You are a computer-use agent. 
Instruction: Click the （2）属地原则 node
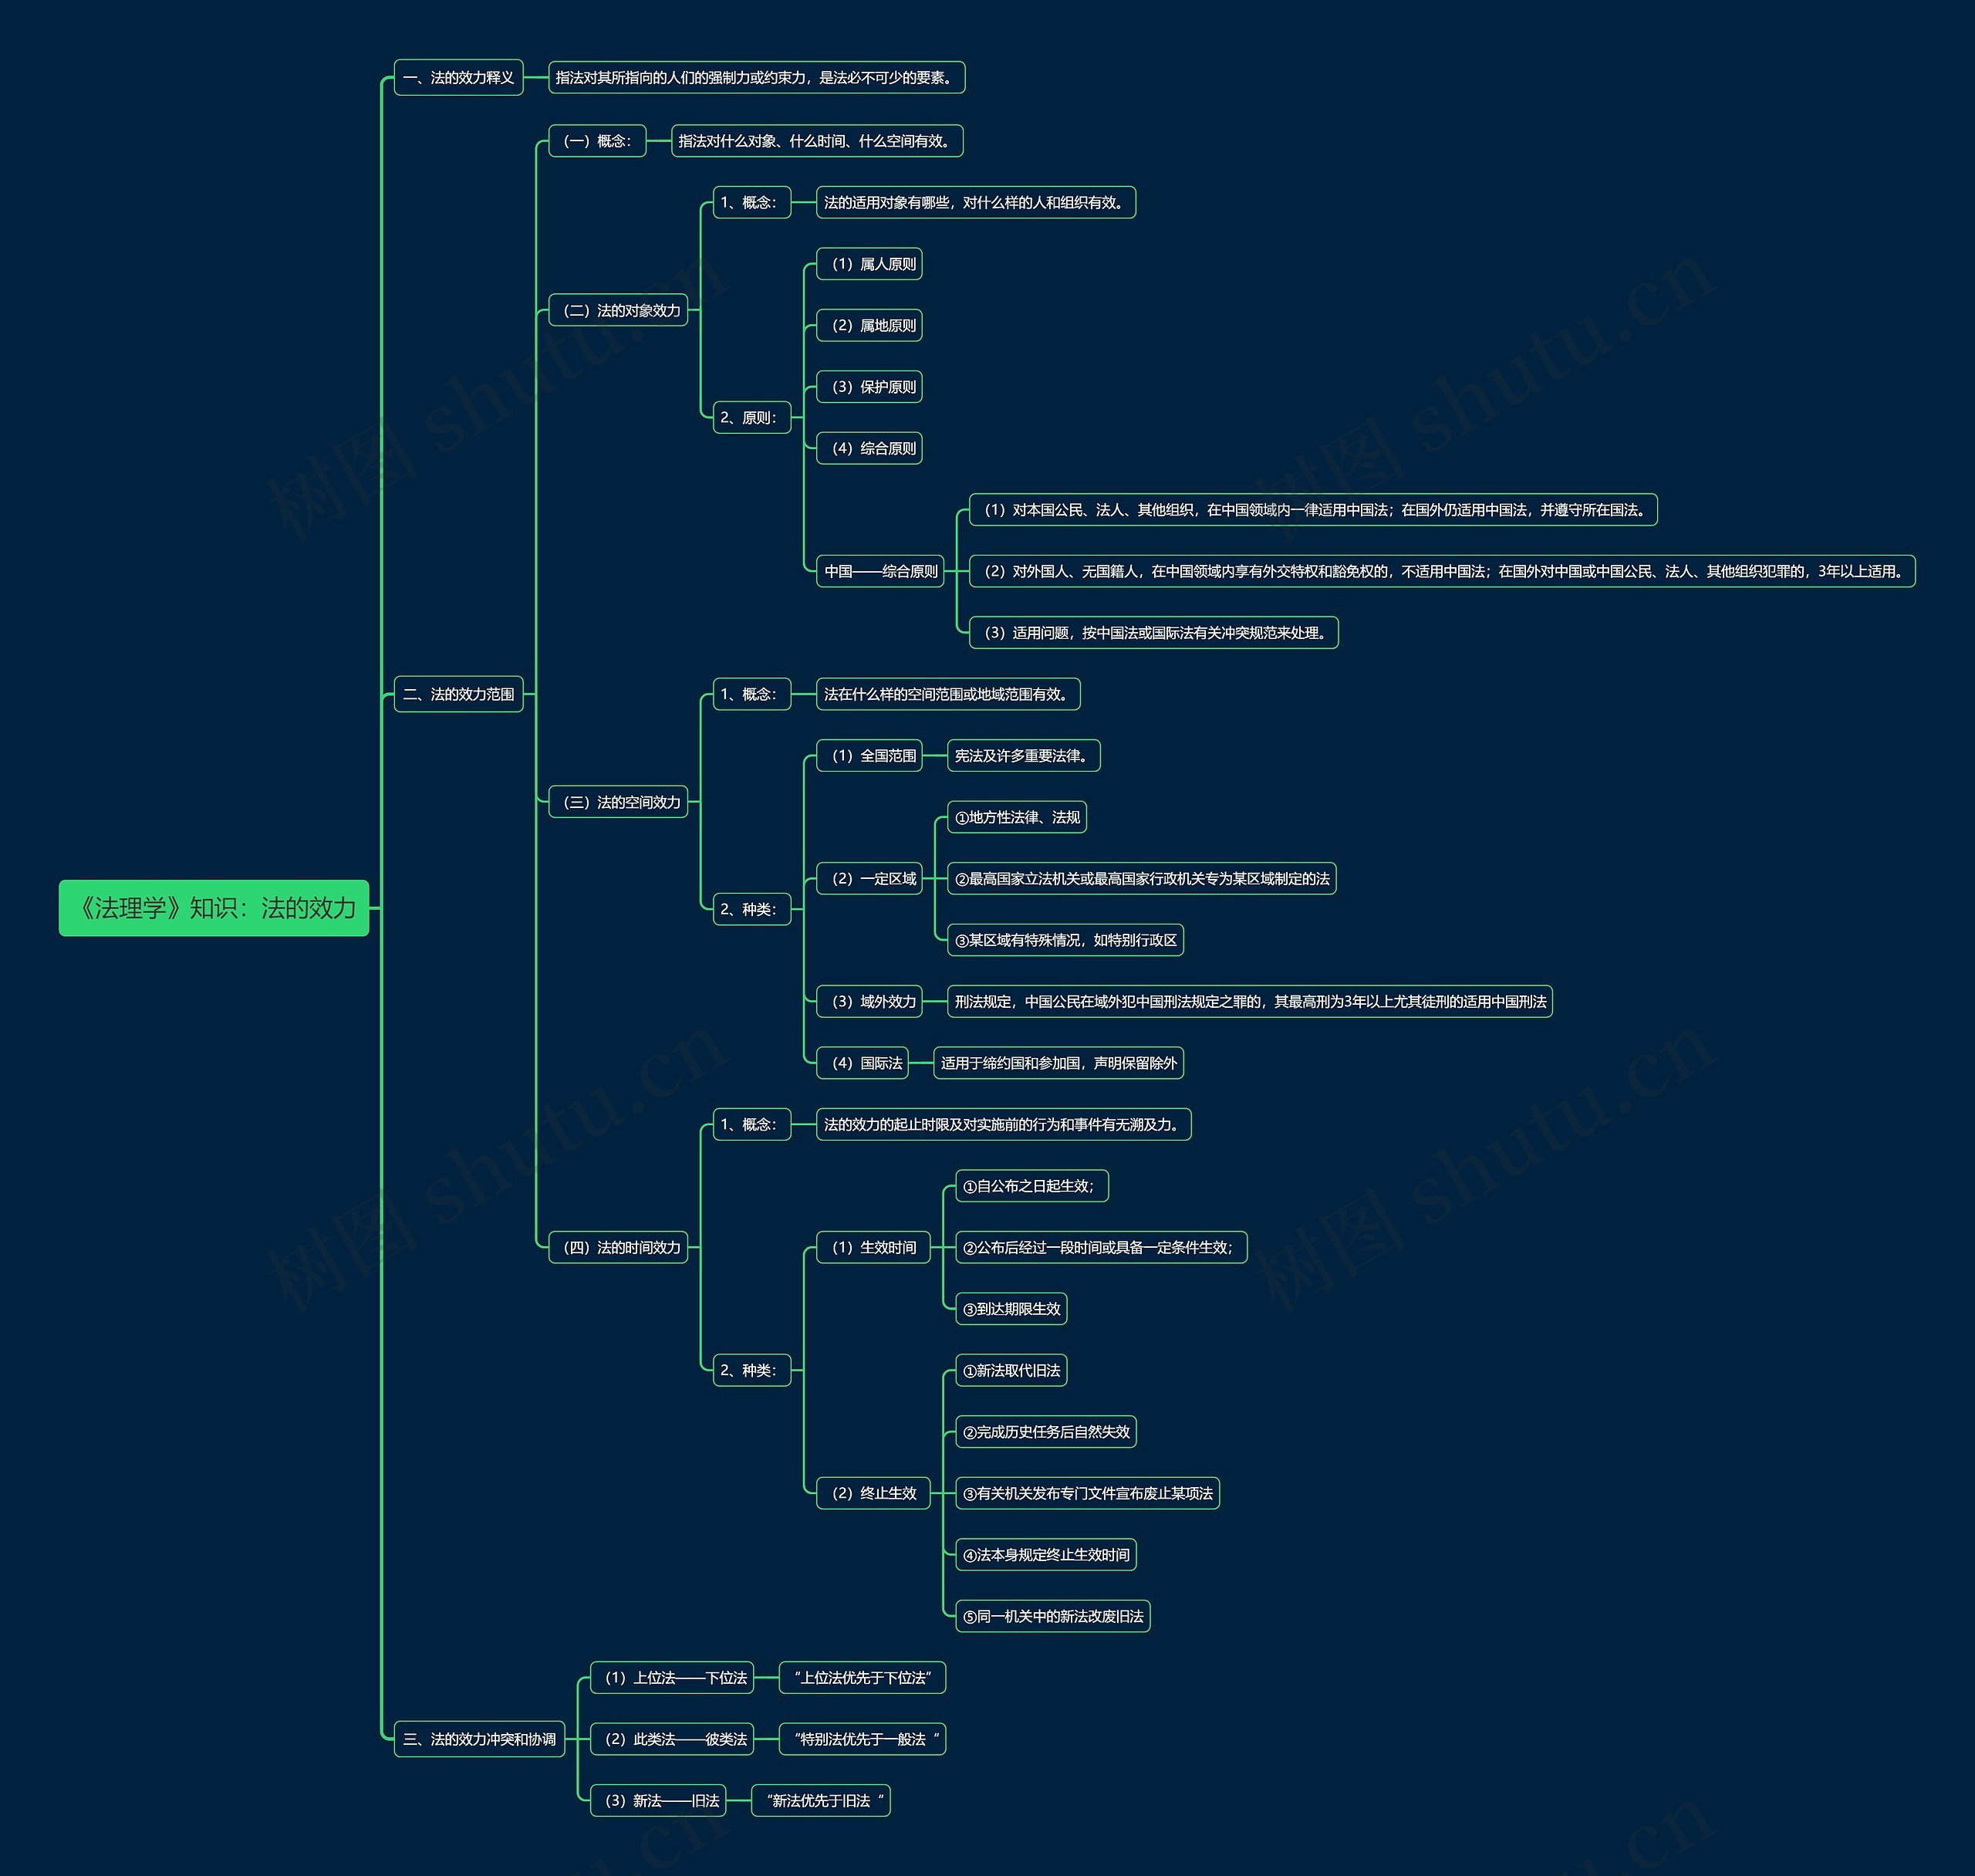pyautogui.click(x=869, y=325)
